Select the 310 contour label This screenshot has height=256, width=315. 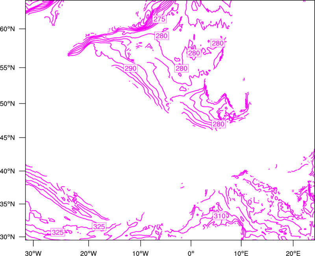pos(220,216)
